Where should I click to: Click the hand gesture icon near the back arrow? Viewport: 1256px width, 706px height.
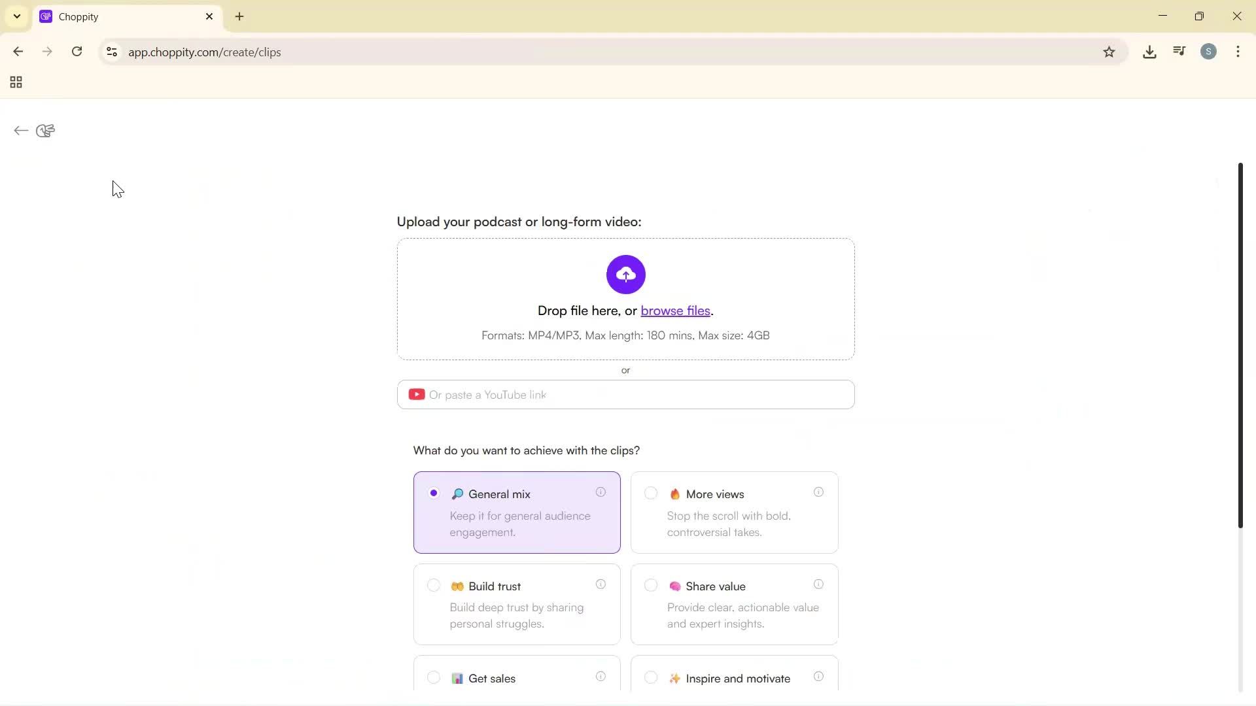tap(44, 131)
